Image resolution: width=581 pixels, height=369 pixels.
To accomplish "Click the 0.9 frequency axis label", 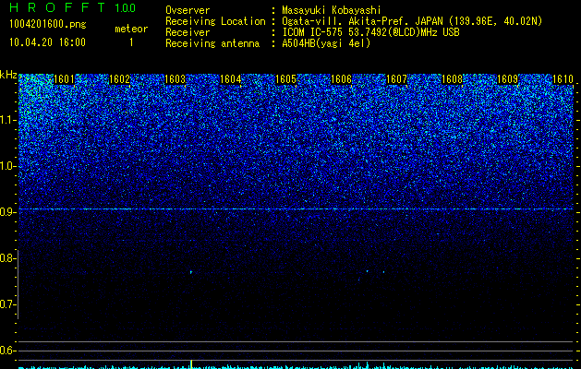I will pos(7,212).
